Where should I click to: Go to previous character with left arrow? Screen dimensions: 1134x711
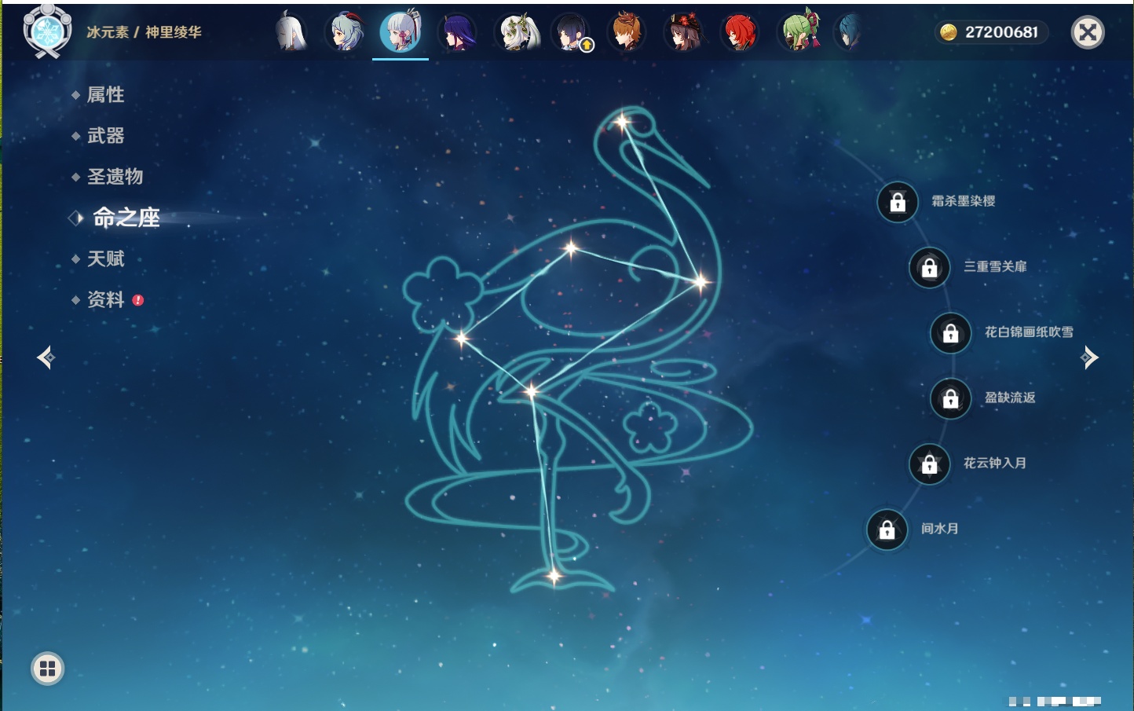point(46,357)
